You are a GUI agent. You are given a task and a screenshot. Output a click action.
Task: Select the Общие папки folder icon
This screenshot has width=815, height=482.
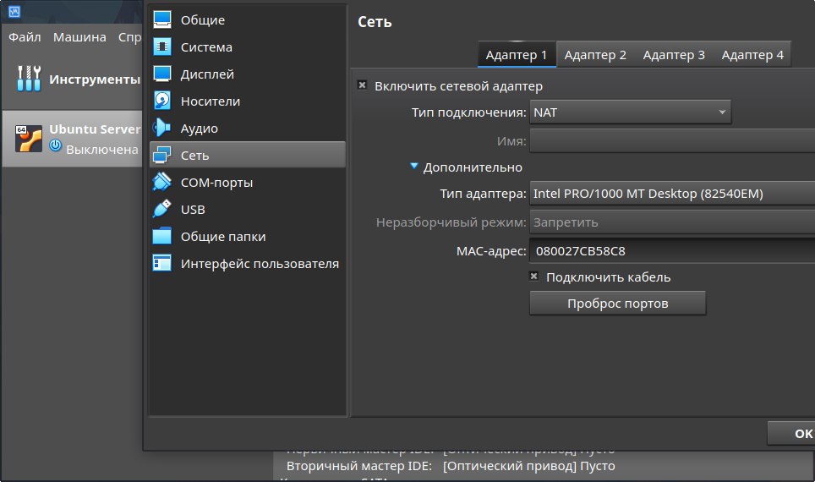(161, 237)
